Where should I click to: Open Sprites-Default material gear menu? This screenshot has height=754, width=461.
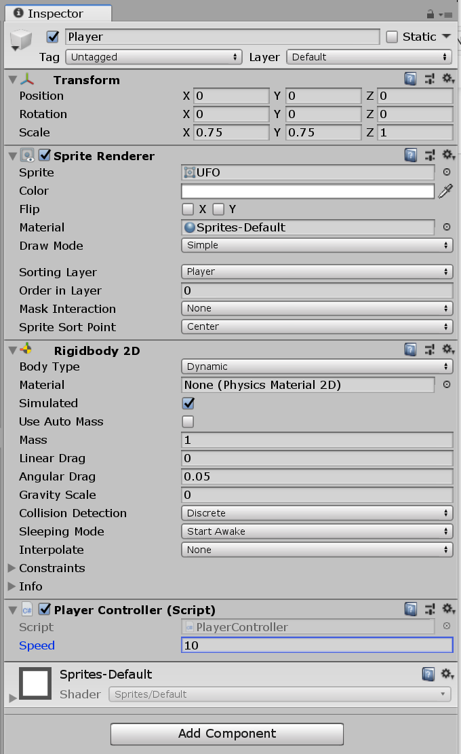447,674
